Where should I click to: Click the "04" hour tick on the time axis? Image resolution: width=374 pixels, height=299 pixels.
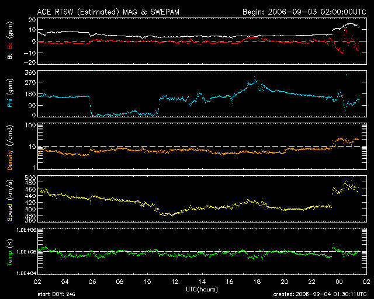pos(65,281)
